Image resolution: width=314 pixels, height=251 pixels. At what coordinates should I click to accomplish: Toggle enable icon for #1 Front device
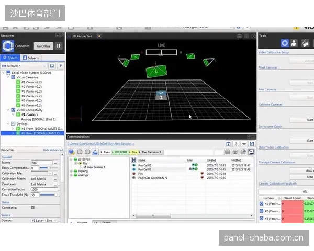18,129
